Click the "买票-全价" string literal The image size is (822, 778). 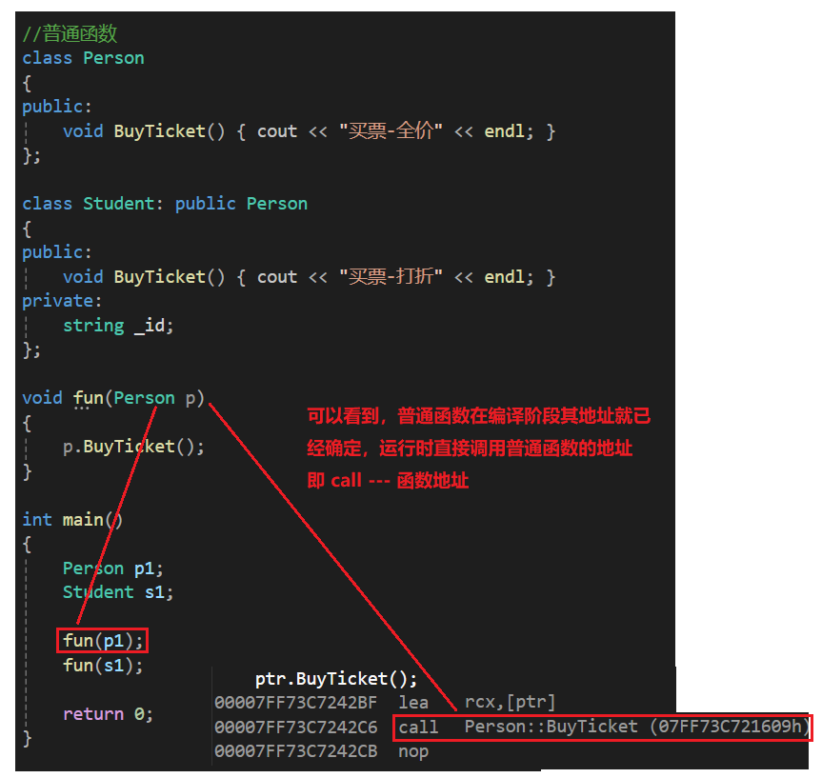point(391,131)
